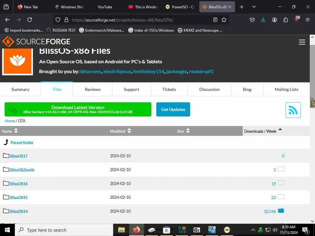Open a new browser tab
This screenshot has width=315, height=236.
pyautogui.click(x=242, y=7)
